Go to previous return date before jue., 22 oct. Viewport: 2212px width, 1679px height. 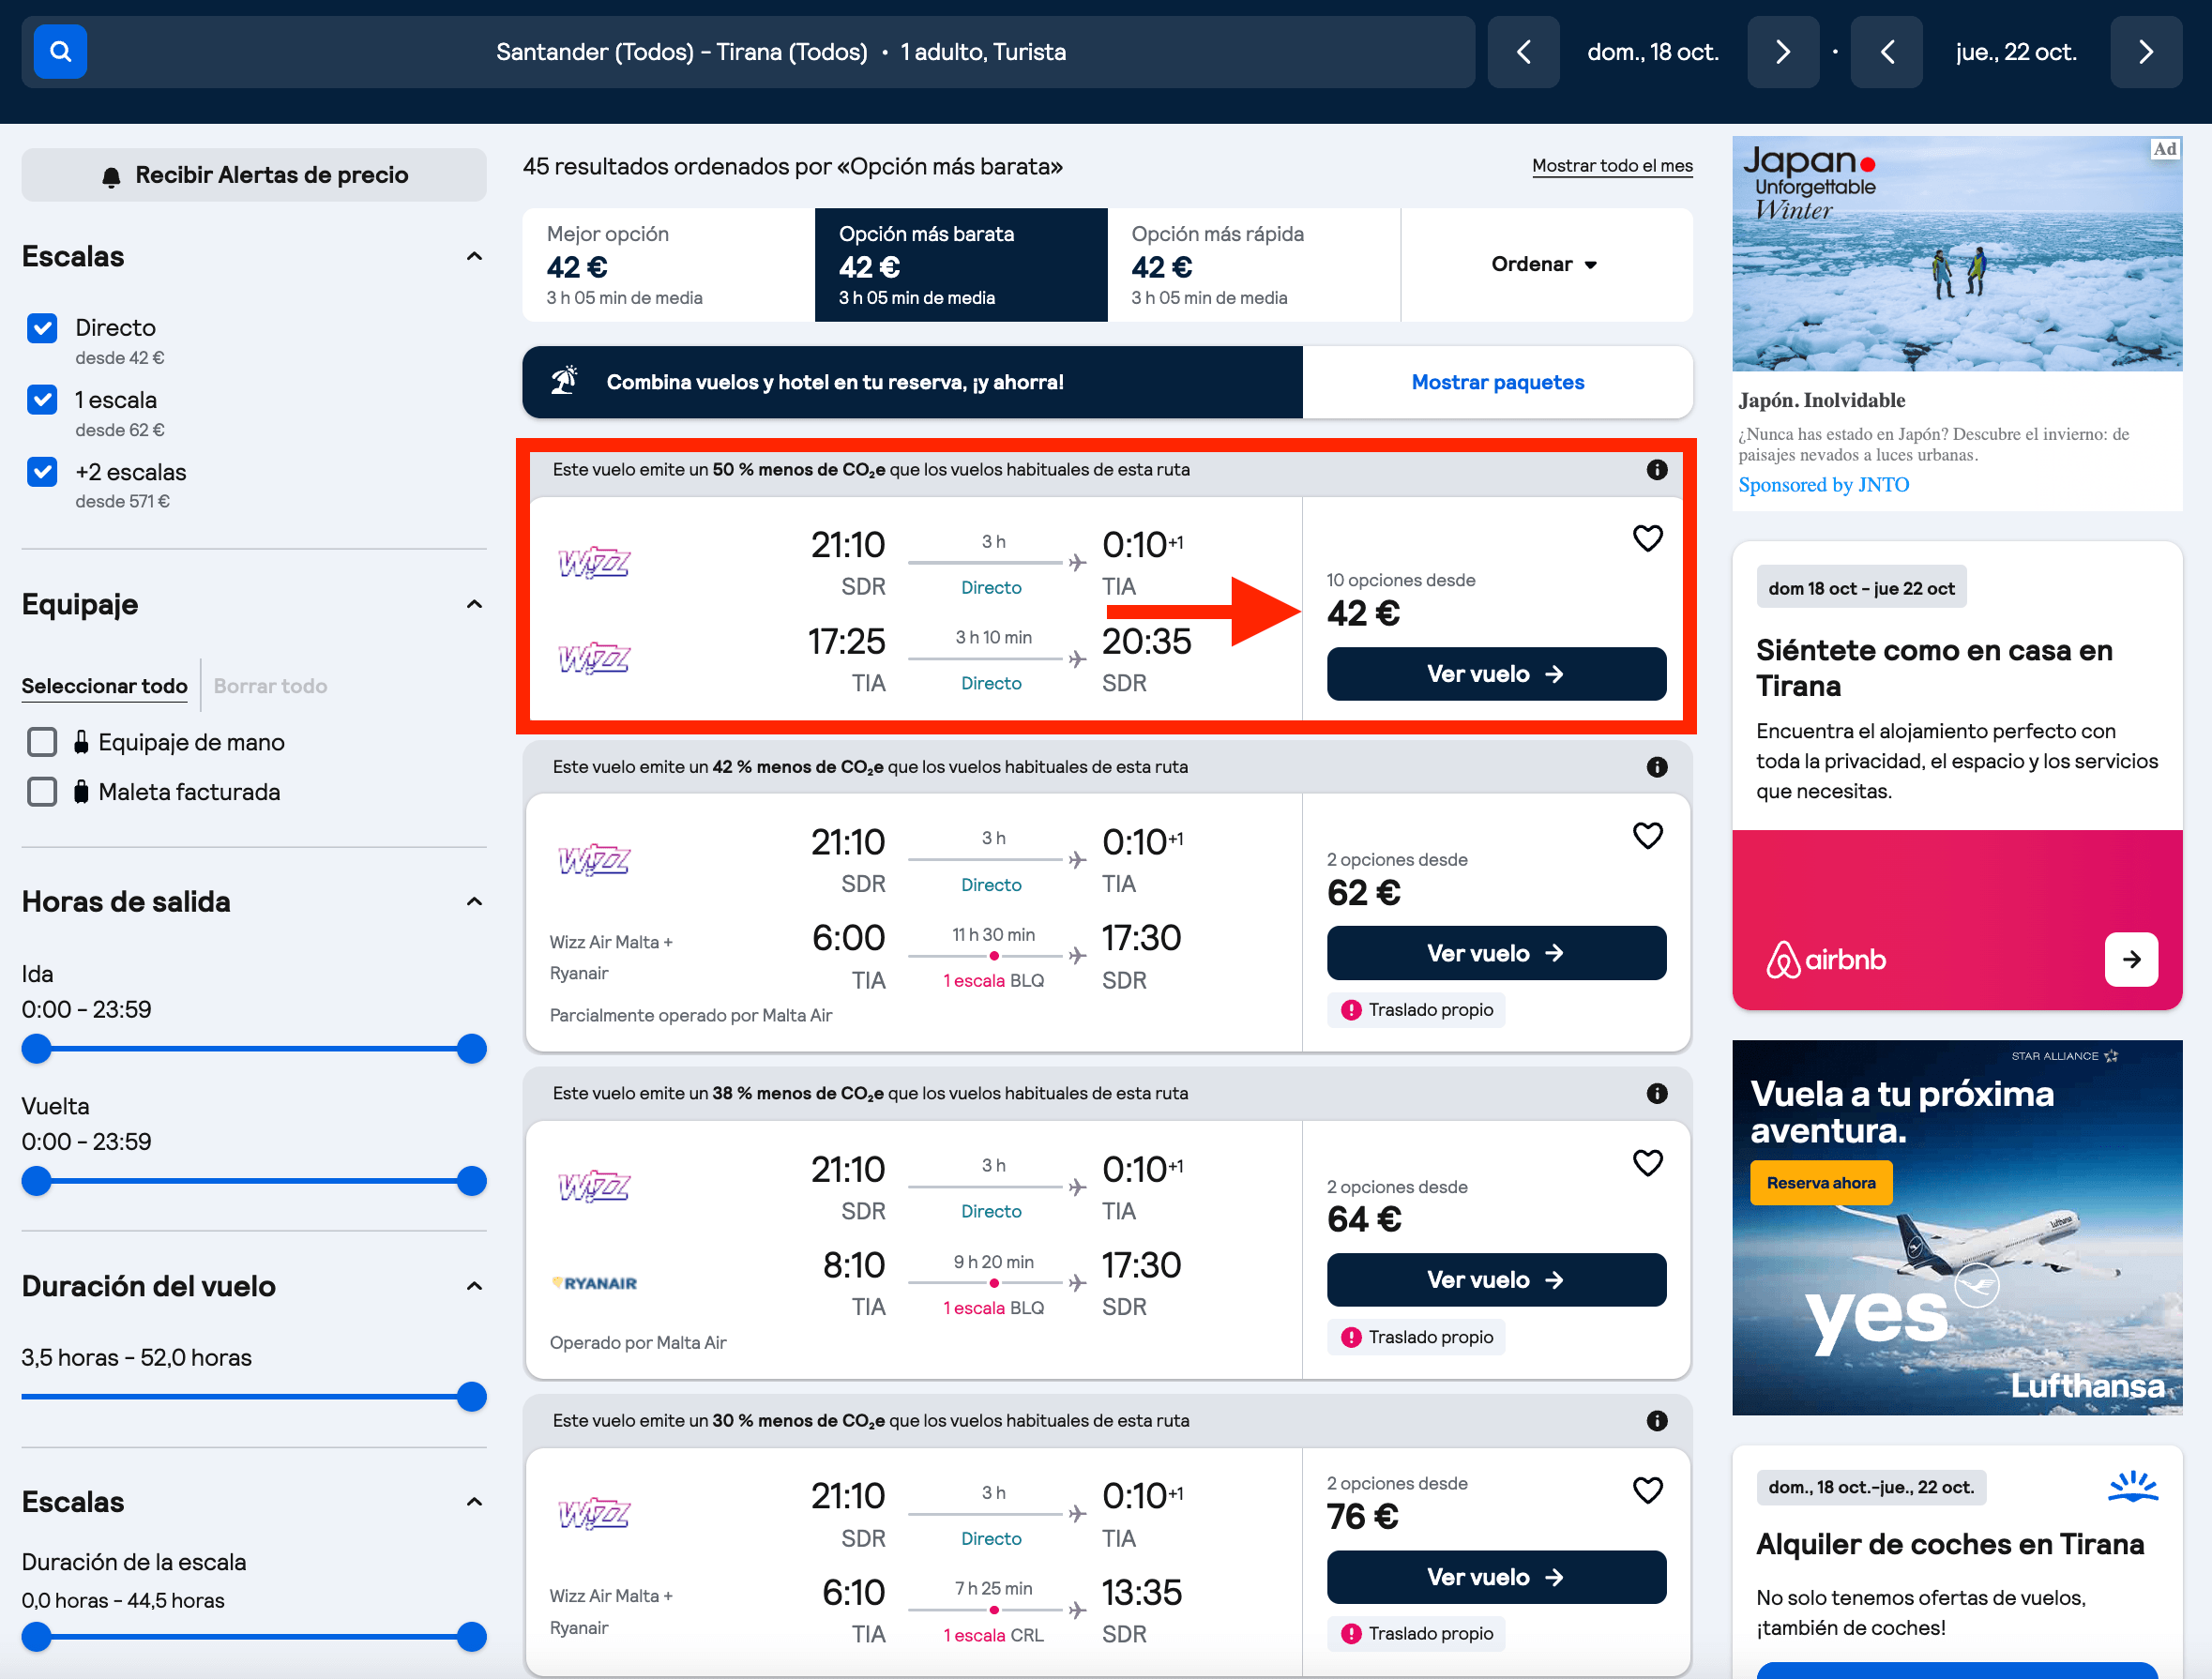1886,52
